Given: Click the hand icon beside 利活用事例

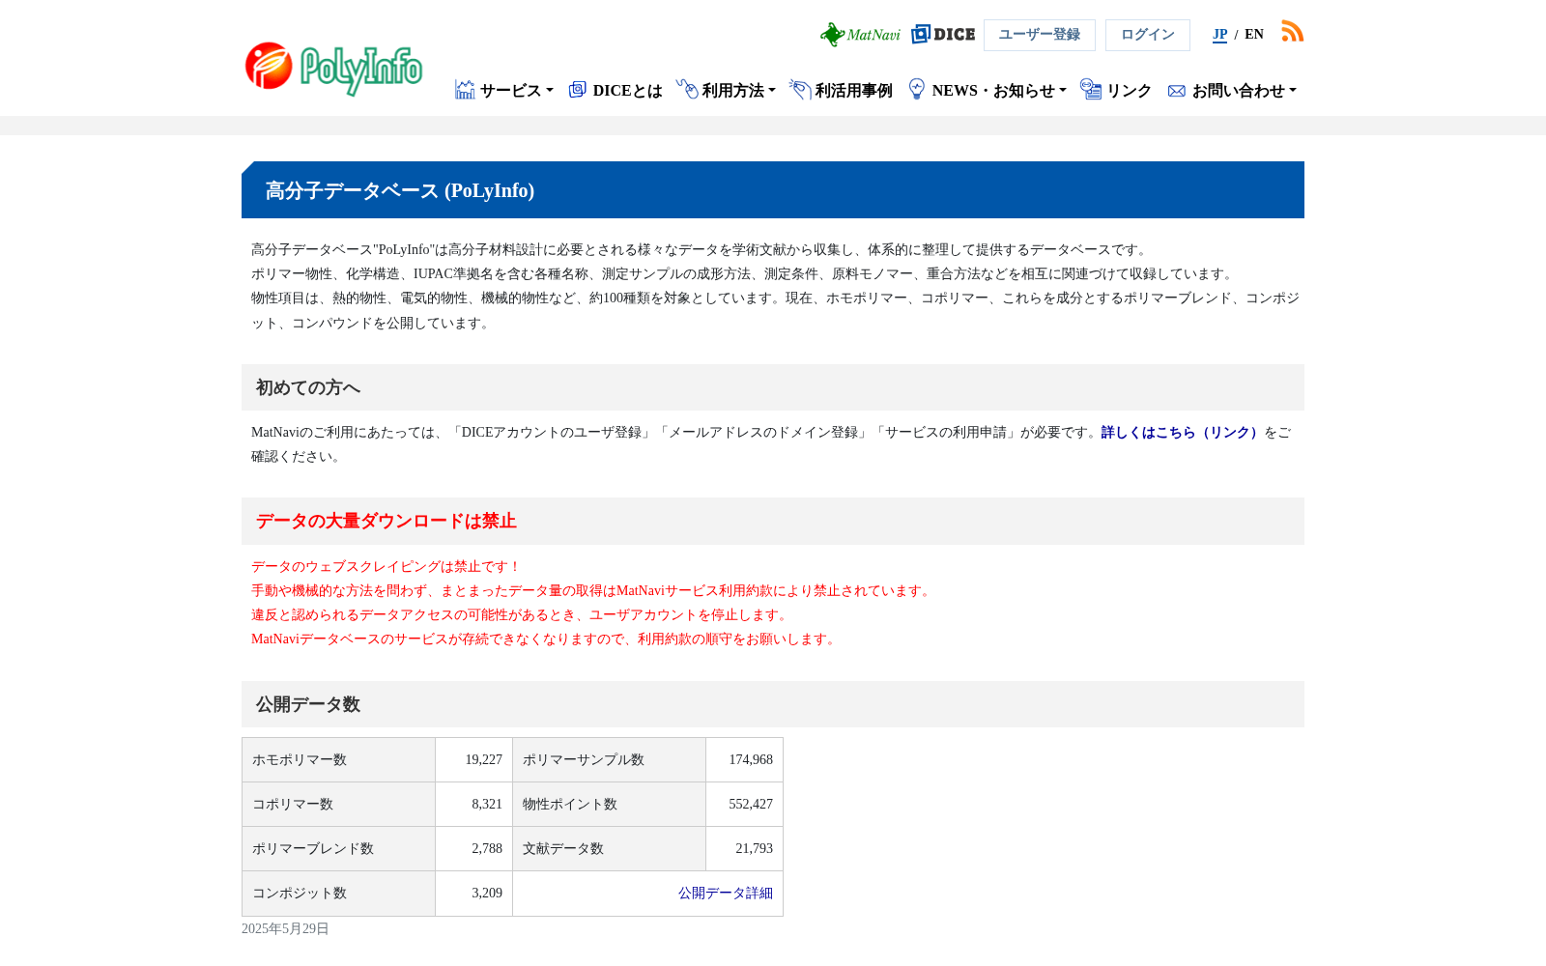Looking at the screenshot, I should [800, 89].
